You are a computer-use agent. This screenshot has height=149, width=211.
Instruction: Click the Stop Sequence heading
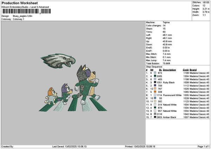coord(154,67)
